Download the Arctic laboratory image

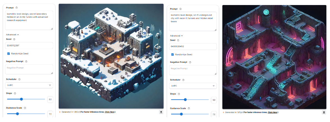(161, 112)
